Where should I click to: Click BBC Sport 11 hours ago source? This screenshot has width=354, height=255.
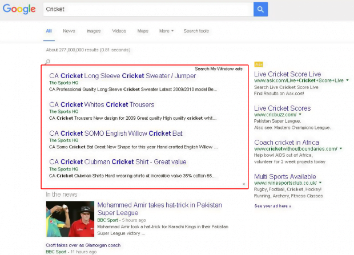click(71, 252)
